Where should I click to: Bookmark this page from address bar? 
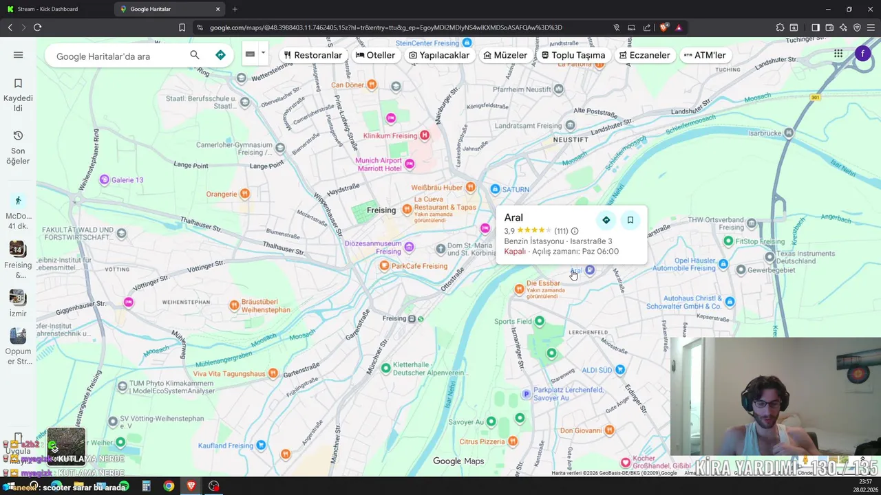182,27
